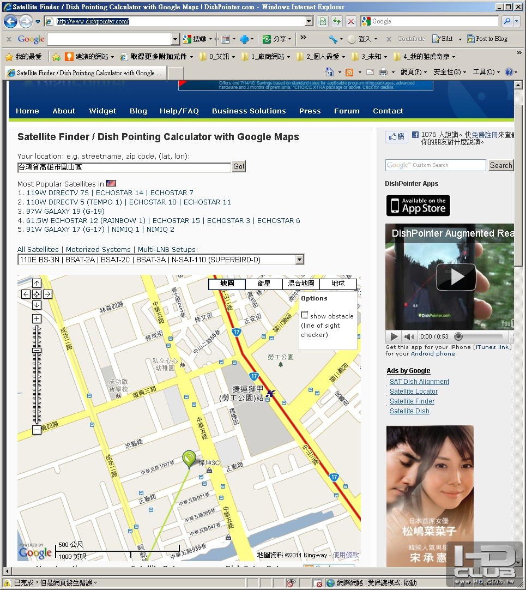Viewport: 526px width, 590px height.
Task: Click the Search button in sidebar
Action: pyautogui.click(x=501, y=165)
